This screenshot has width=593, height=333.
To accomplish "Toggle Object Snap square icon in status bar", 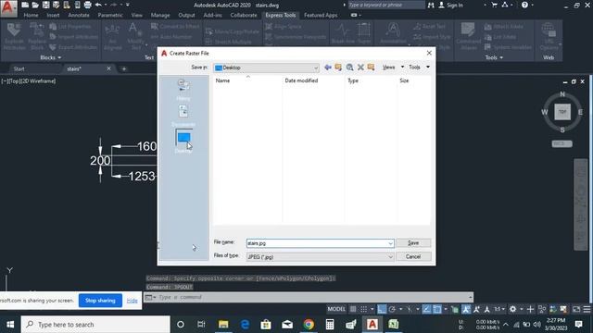I will tap(437, 309).
